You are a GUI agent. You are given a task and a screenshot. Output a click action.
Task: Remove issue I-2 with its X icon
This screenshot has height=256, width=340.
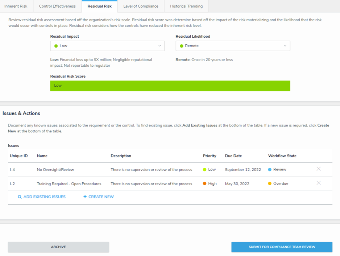pos(319,183)
